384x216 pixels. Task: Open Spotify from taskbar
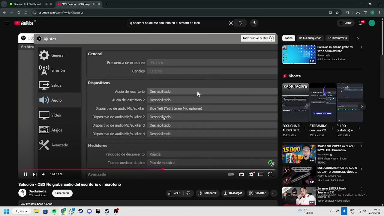point(54,211)
